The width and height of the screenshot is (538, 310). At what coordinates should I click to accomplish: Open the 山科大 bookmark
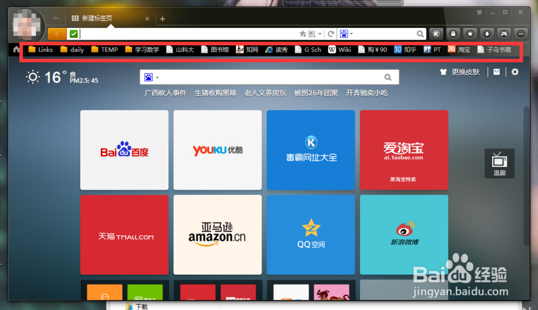(x=180, y=50)
